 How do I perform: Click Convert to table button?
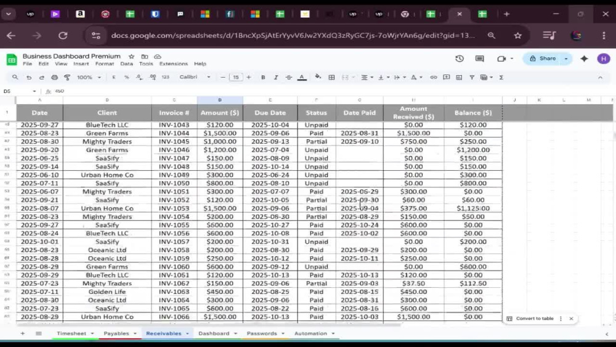(x=530, y=318)
